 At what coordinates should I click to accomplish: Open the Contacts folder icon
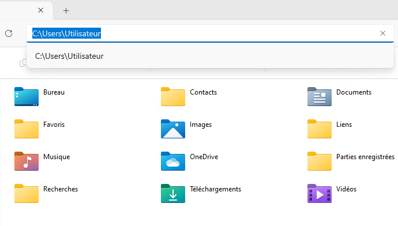(173, 97)
